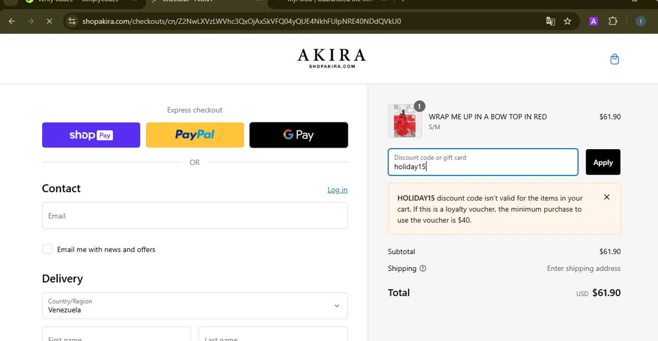The image size is (658, 341).
Task: Open the Country/Region dropdown
Action: (195, 306)
